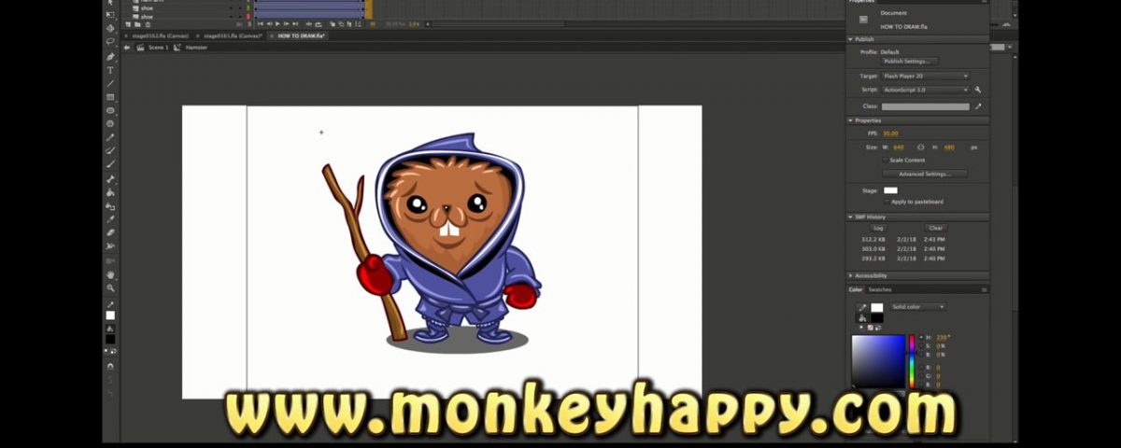Select the Oval tool
1121x448 pixels.
tap(110, 110)
